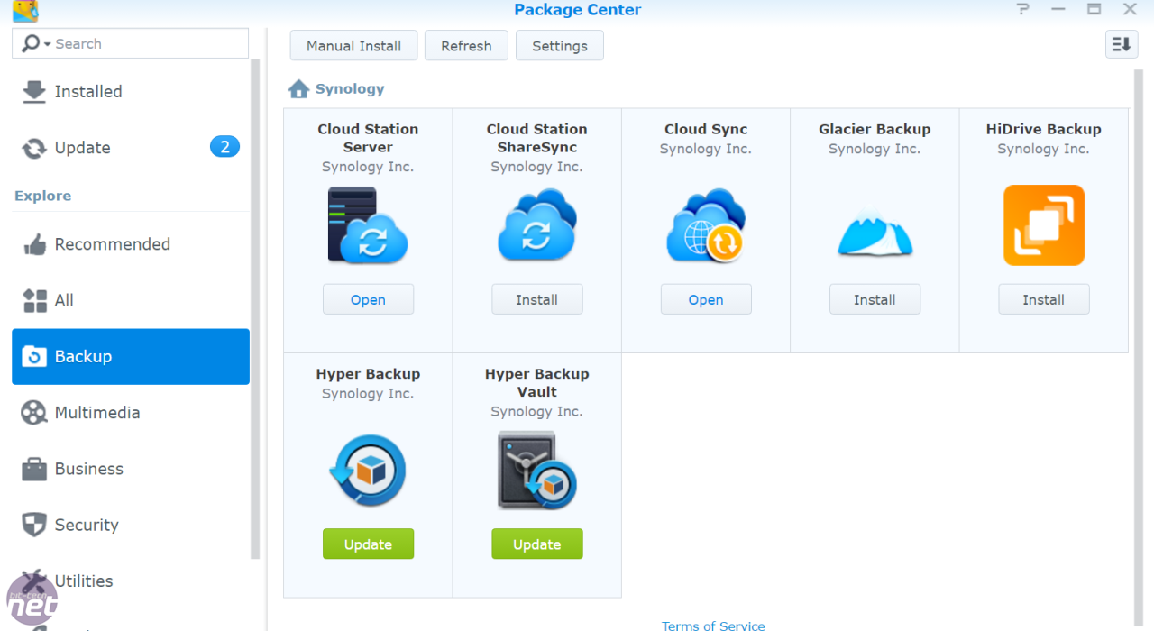Go to the Synology home breadcrumb icon
This screenshot has height=631, width=1154.
pos(298,89)
